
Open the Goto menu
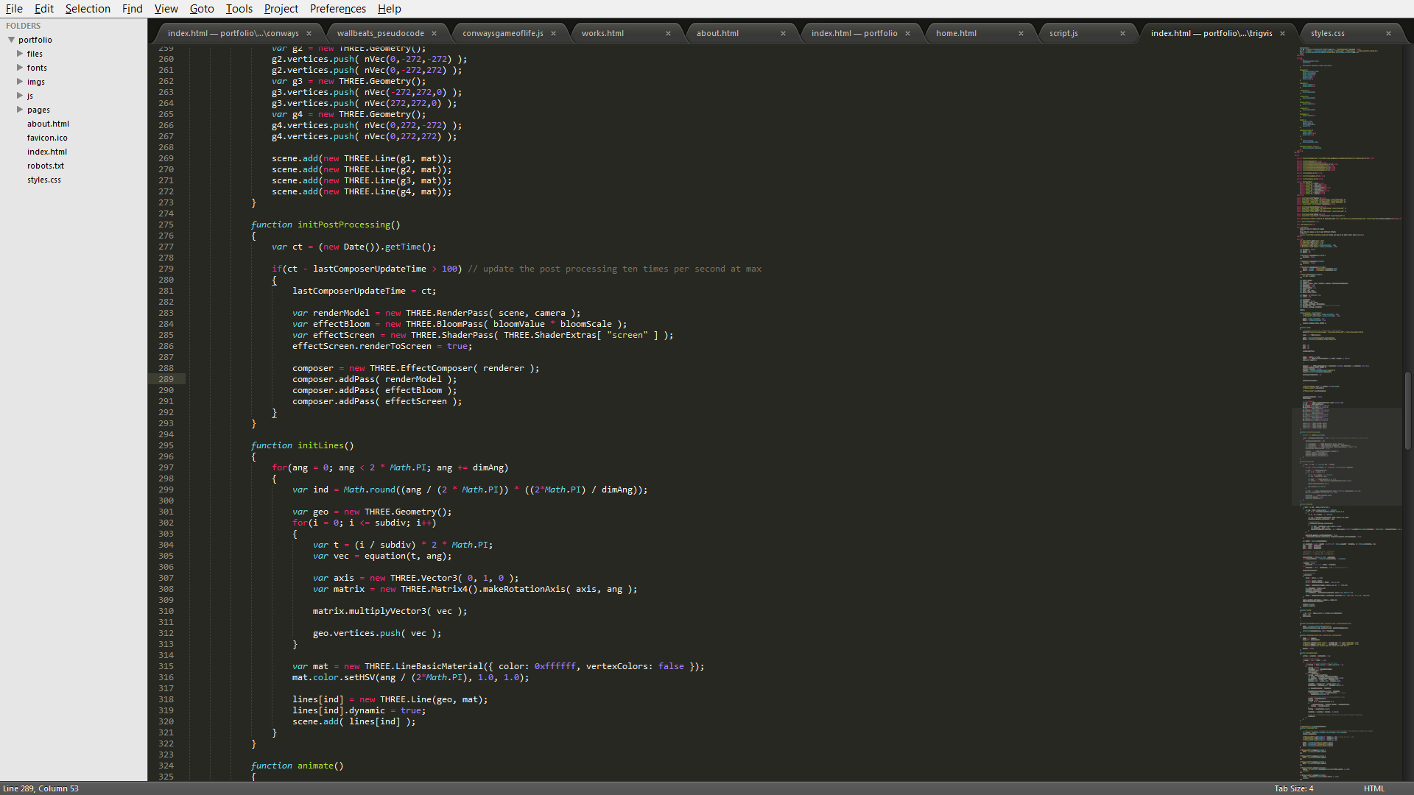tap(202, 9)
